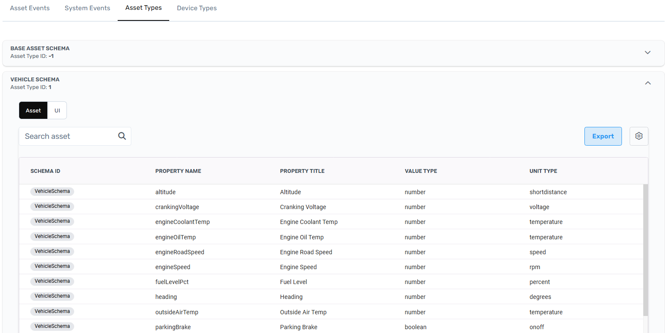Click the VehicleSchema tag in outsideAirTemp row
This screenshot has width=665, height=333.
pyautogui.click(x=52, y=312)
